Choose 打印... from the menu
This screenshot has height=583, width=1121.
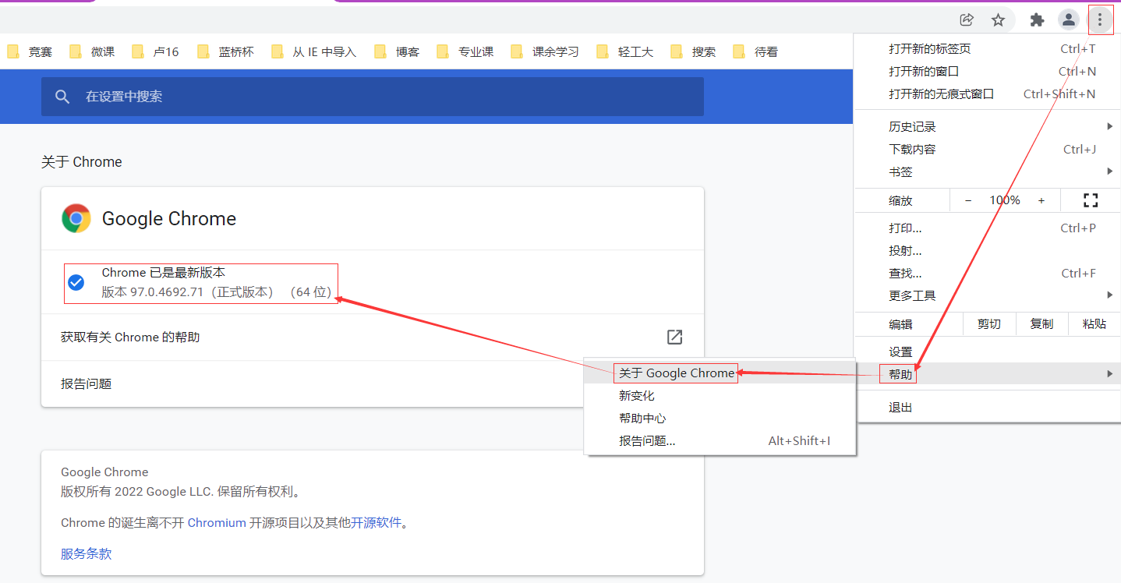[987, 228]
